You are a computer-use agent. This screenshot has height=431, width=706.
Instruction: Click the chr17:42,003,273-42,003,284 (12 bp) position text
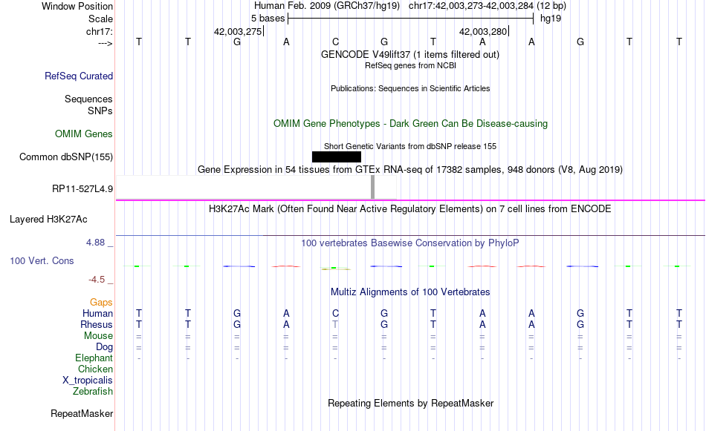(x=488, y=6)
